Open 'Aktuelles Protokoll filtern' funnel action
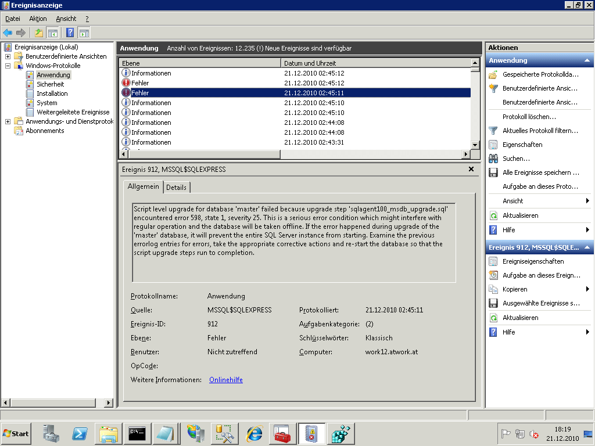This screenshot has height=446, width=595. pyautogui.click(x=540, y=131)
